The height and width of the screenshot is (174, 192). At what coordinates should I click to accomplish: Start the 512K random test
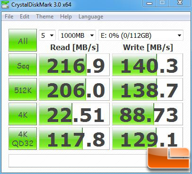point(23,89)
